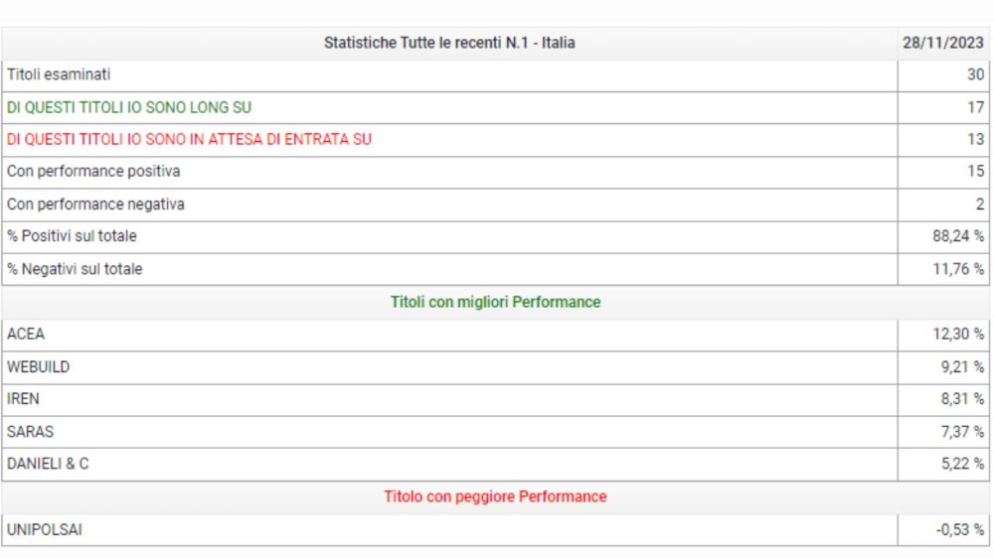
Task: Click the 88,24 % value cell
Action: (951, 236)
